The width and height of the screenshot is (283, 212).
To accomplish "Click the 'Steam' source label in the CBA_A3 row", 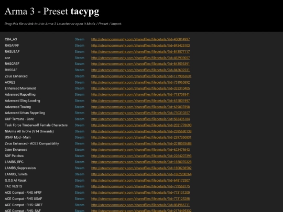I will (x=80, y=39).
